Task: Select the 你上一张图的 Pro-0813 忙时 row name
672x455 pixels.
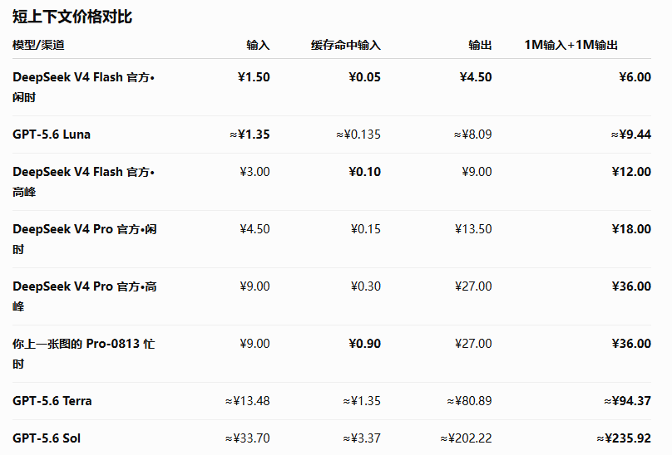Action: pos(83,354)
